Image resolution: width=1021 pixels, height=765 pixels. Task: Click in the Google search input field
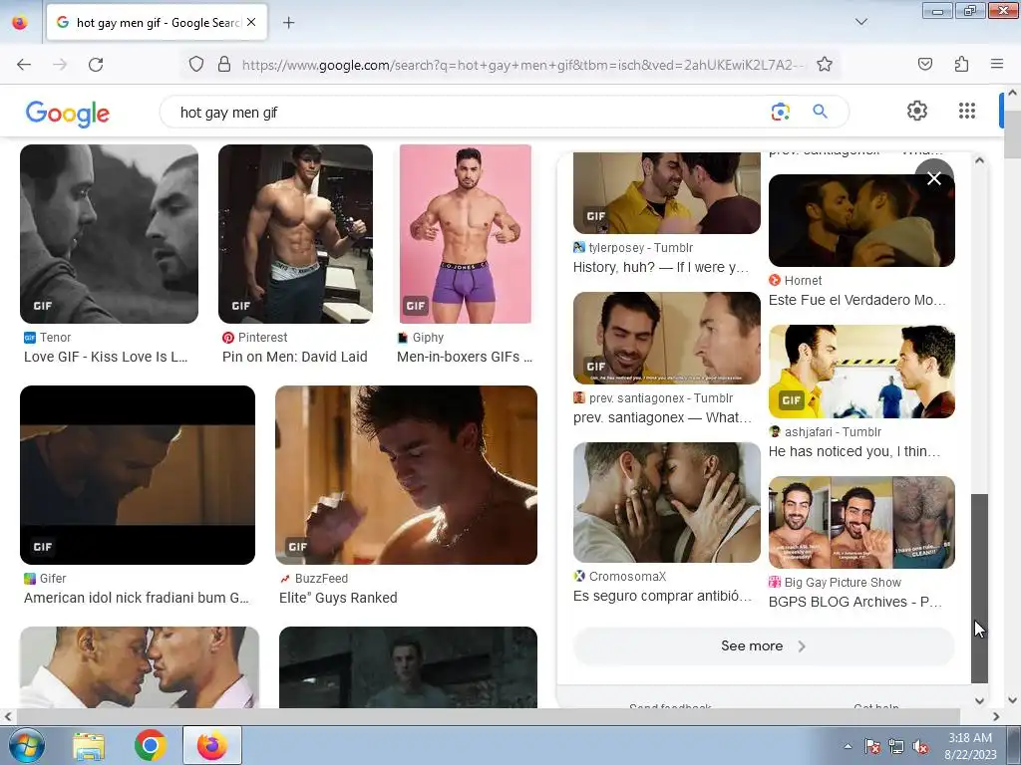(469, 113)
